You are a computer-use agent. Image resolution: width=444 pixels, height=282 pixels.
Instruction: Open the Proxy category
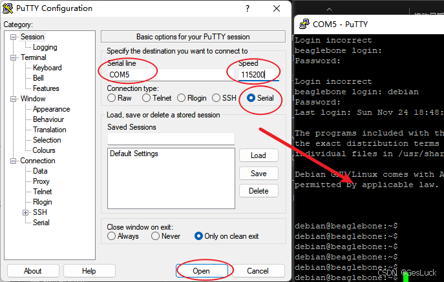click(41, 181)
